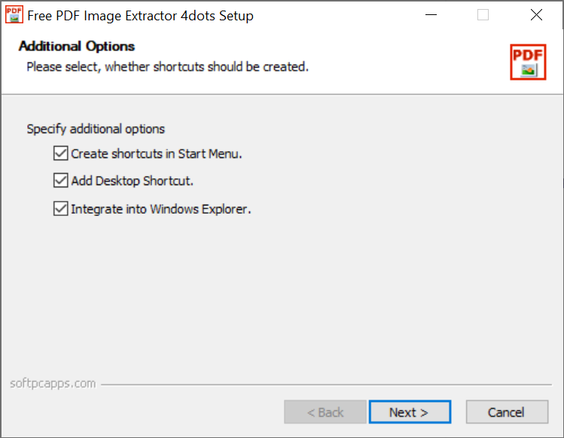Screen dimensions: 564x438
Task: Go back with the Back button
Action: 325,412
